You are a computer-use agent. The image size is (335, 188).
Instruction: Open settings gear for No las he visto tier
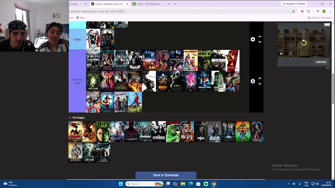point(253,81)
